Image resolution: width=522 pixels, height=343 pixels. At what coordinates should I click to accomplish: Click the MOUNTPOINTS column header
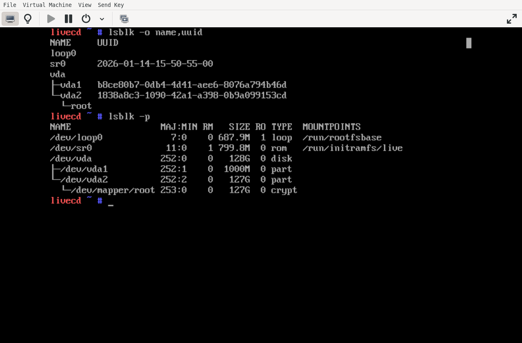[x=332, y=127]
